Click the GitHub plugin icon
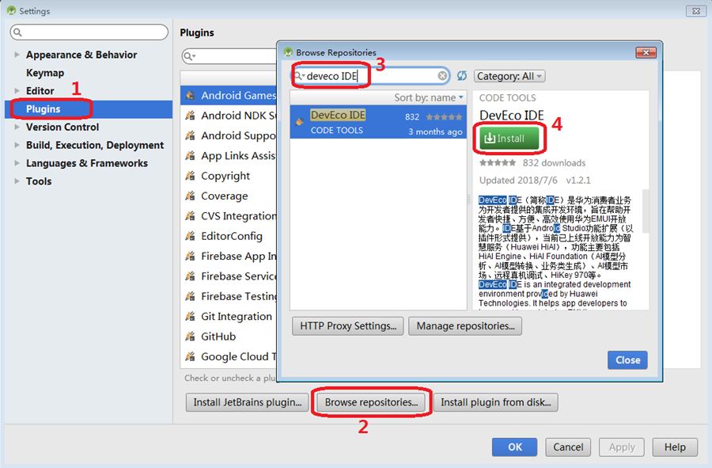Image resolution: width=712 pixels, height=468 pixels. [x=190, y=337]
